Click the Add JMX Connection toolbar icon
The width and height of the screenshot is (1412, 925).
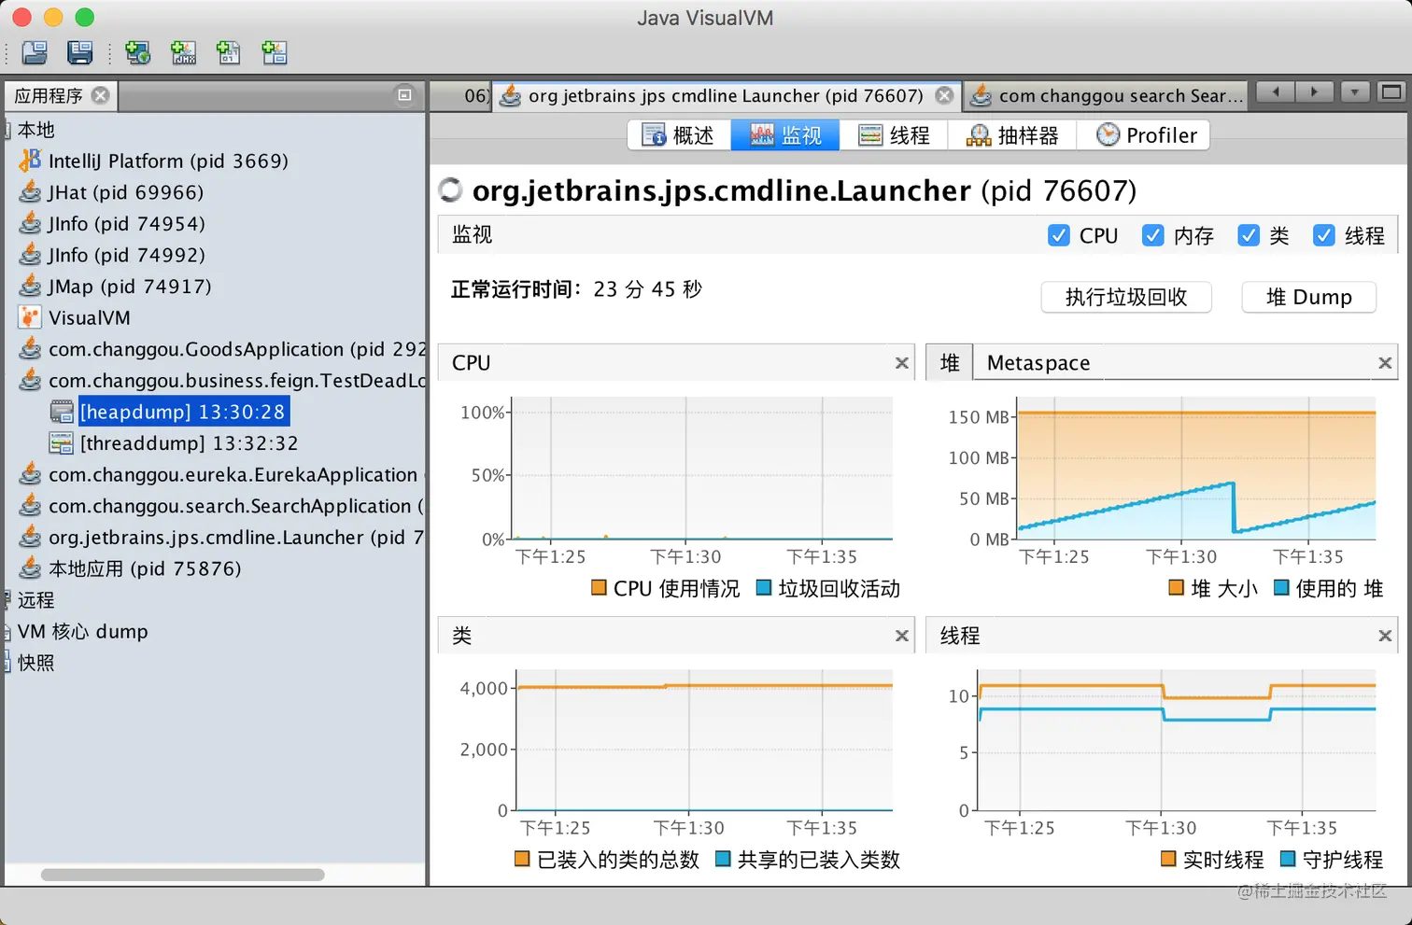[184, 52]
